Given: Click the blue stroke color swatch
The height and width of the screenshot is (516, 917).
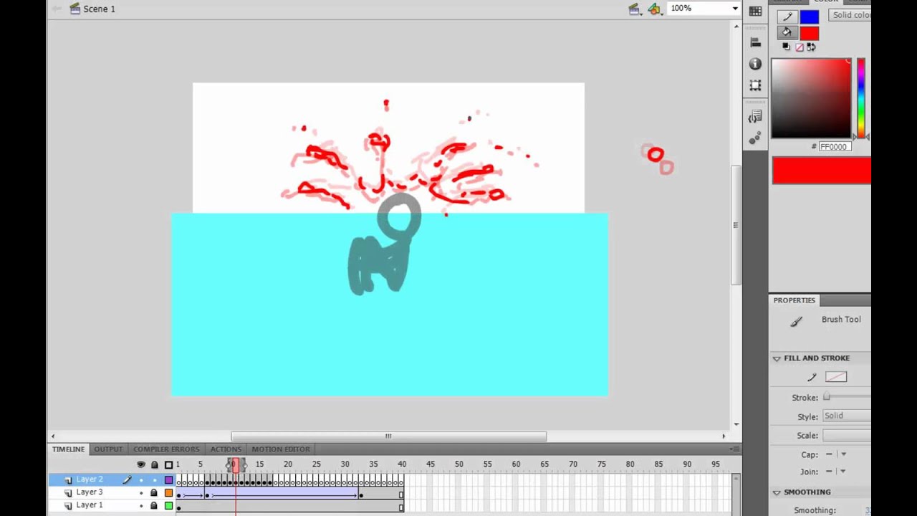Looking at the screenshot, I should [x=810, y=16].
